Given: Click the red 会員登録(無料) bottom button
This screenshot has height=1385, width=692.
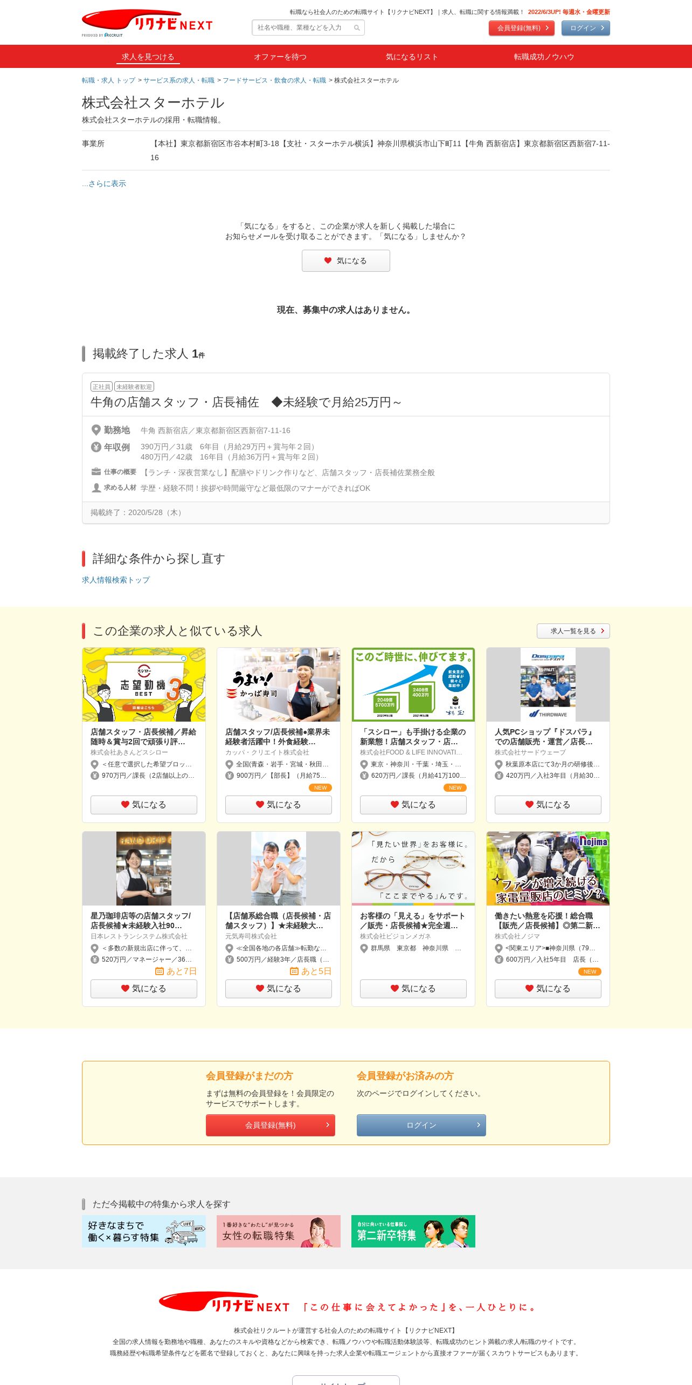Looking at the screenshot, I should point(271,1125).
